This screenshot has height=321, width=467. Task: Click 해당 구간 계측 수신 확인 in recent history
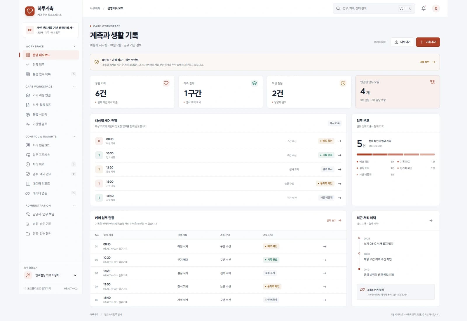click(378, 259)
